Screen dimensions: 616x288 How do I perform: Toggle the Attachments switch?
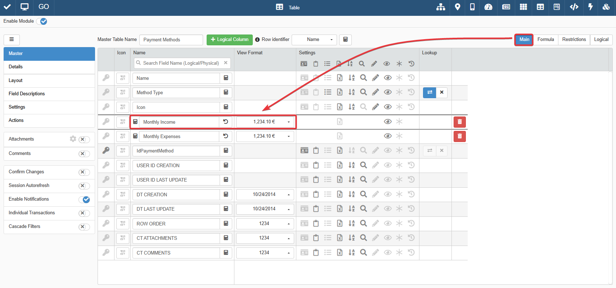click(x=84, y=140)
